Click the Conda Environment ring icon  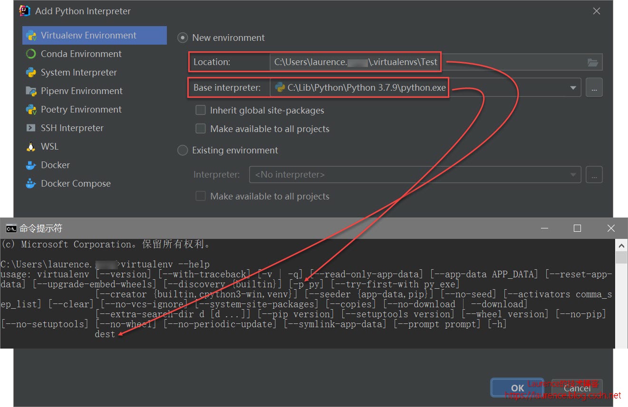click(x=31, y=54)
